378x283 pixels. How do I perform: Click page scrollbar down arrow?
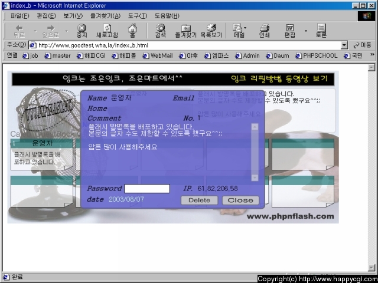point(372,268)
